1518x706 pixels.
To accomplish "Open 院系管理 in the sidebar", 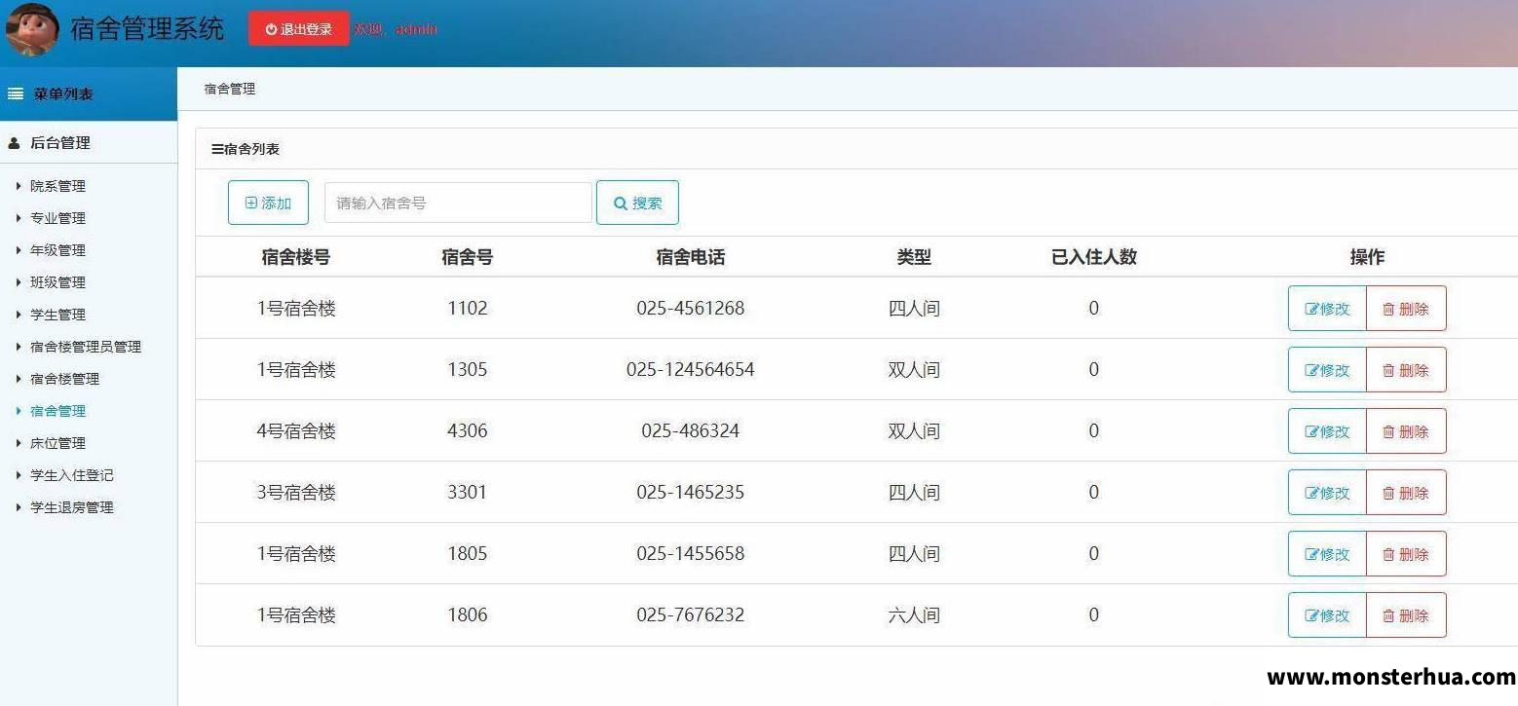I will coord(57,186).
